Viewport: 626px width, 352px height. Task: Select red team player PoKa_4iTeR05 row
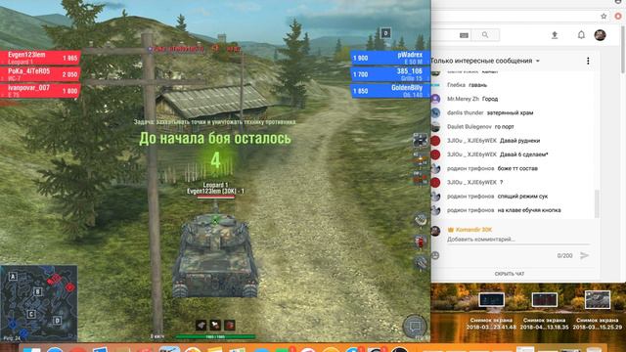coord(40,74)
